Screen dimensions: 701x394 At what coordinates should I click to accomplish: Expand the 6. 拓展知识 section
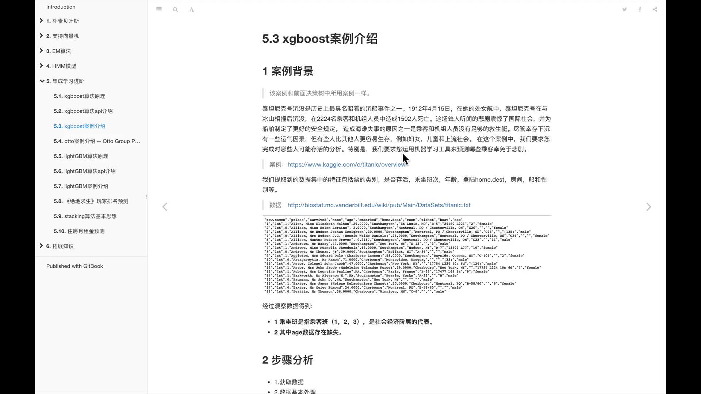(x=41, y=246)
